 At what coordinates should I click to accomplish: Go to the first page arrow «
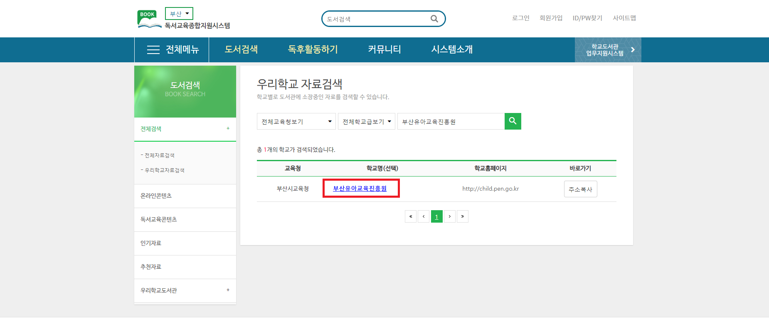coord(411,216)
